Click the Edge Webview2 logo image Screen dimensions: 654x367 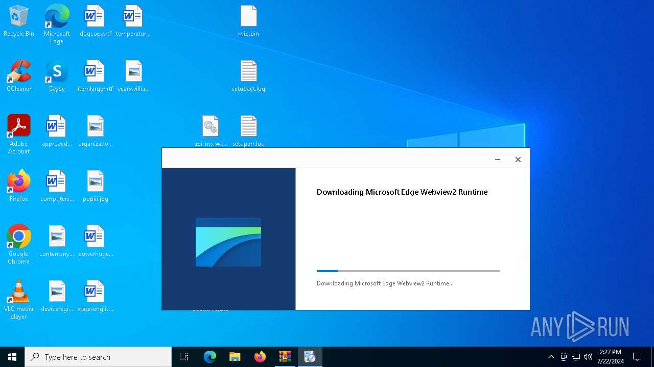(x=228, y=242)
